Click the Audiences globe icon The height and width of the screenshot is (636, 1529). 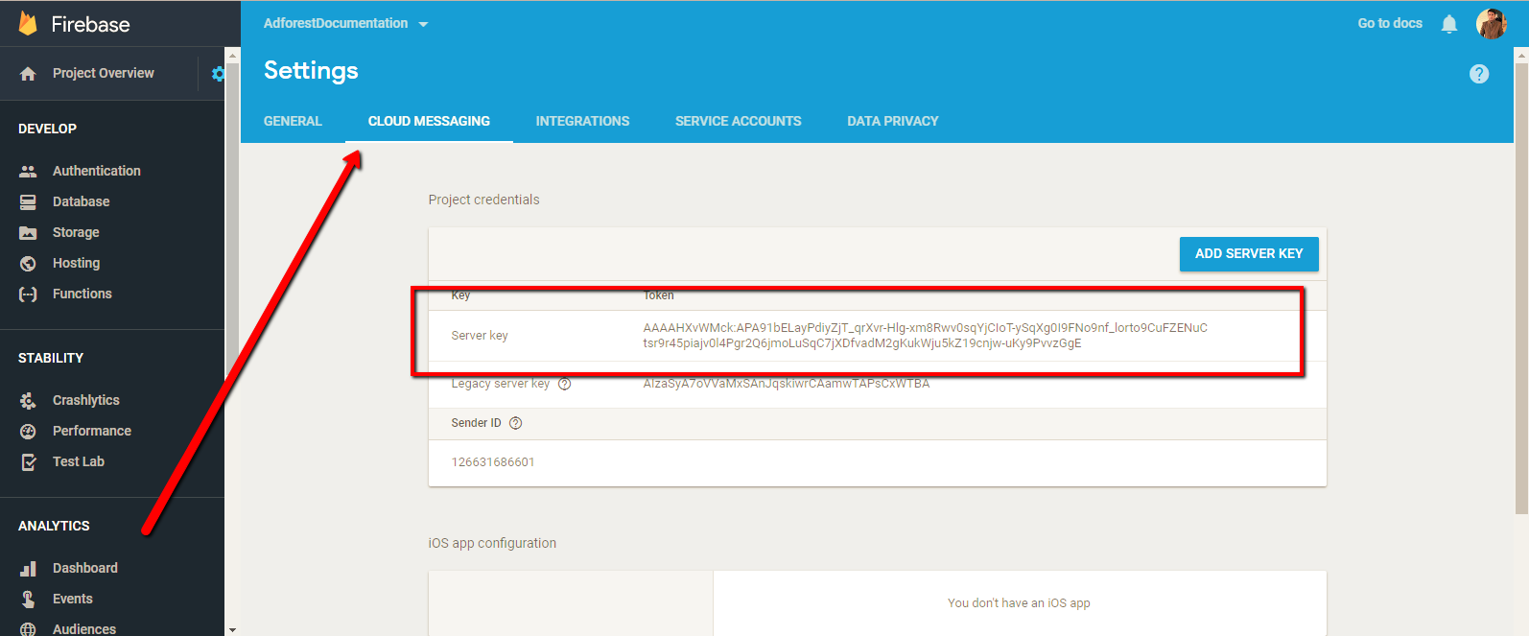[28, 629]
